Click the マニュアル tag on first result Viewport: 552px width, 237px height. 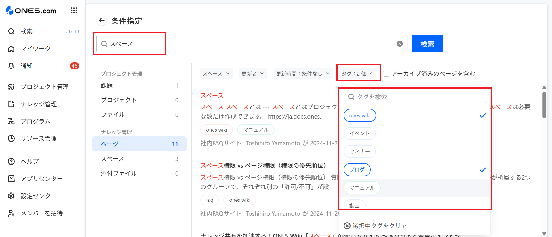(256, 130)
